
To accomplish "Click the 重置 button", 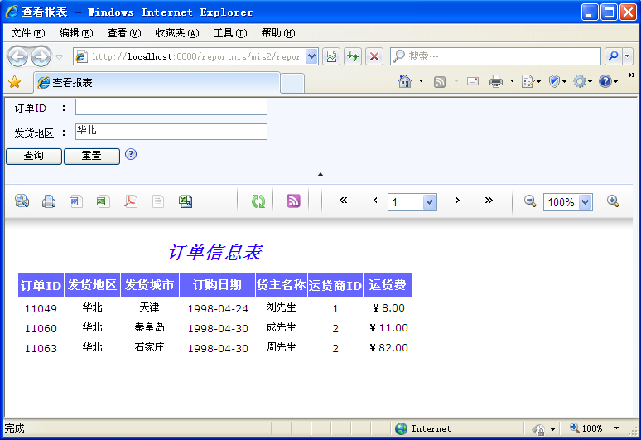I will [x=92, y=157].
